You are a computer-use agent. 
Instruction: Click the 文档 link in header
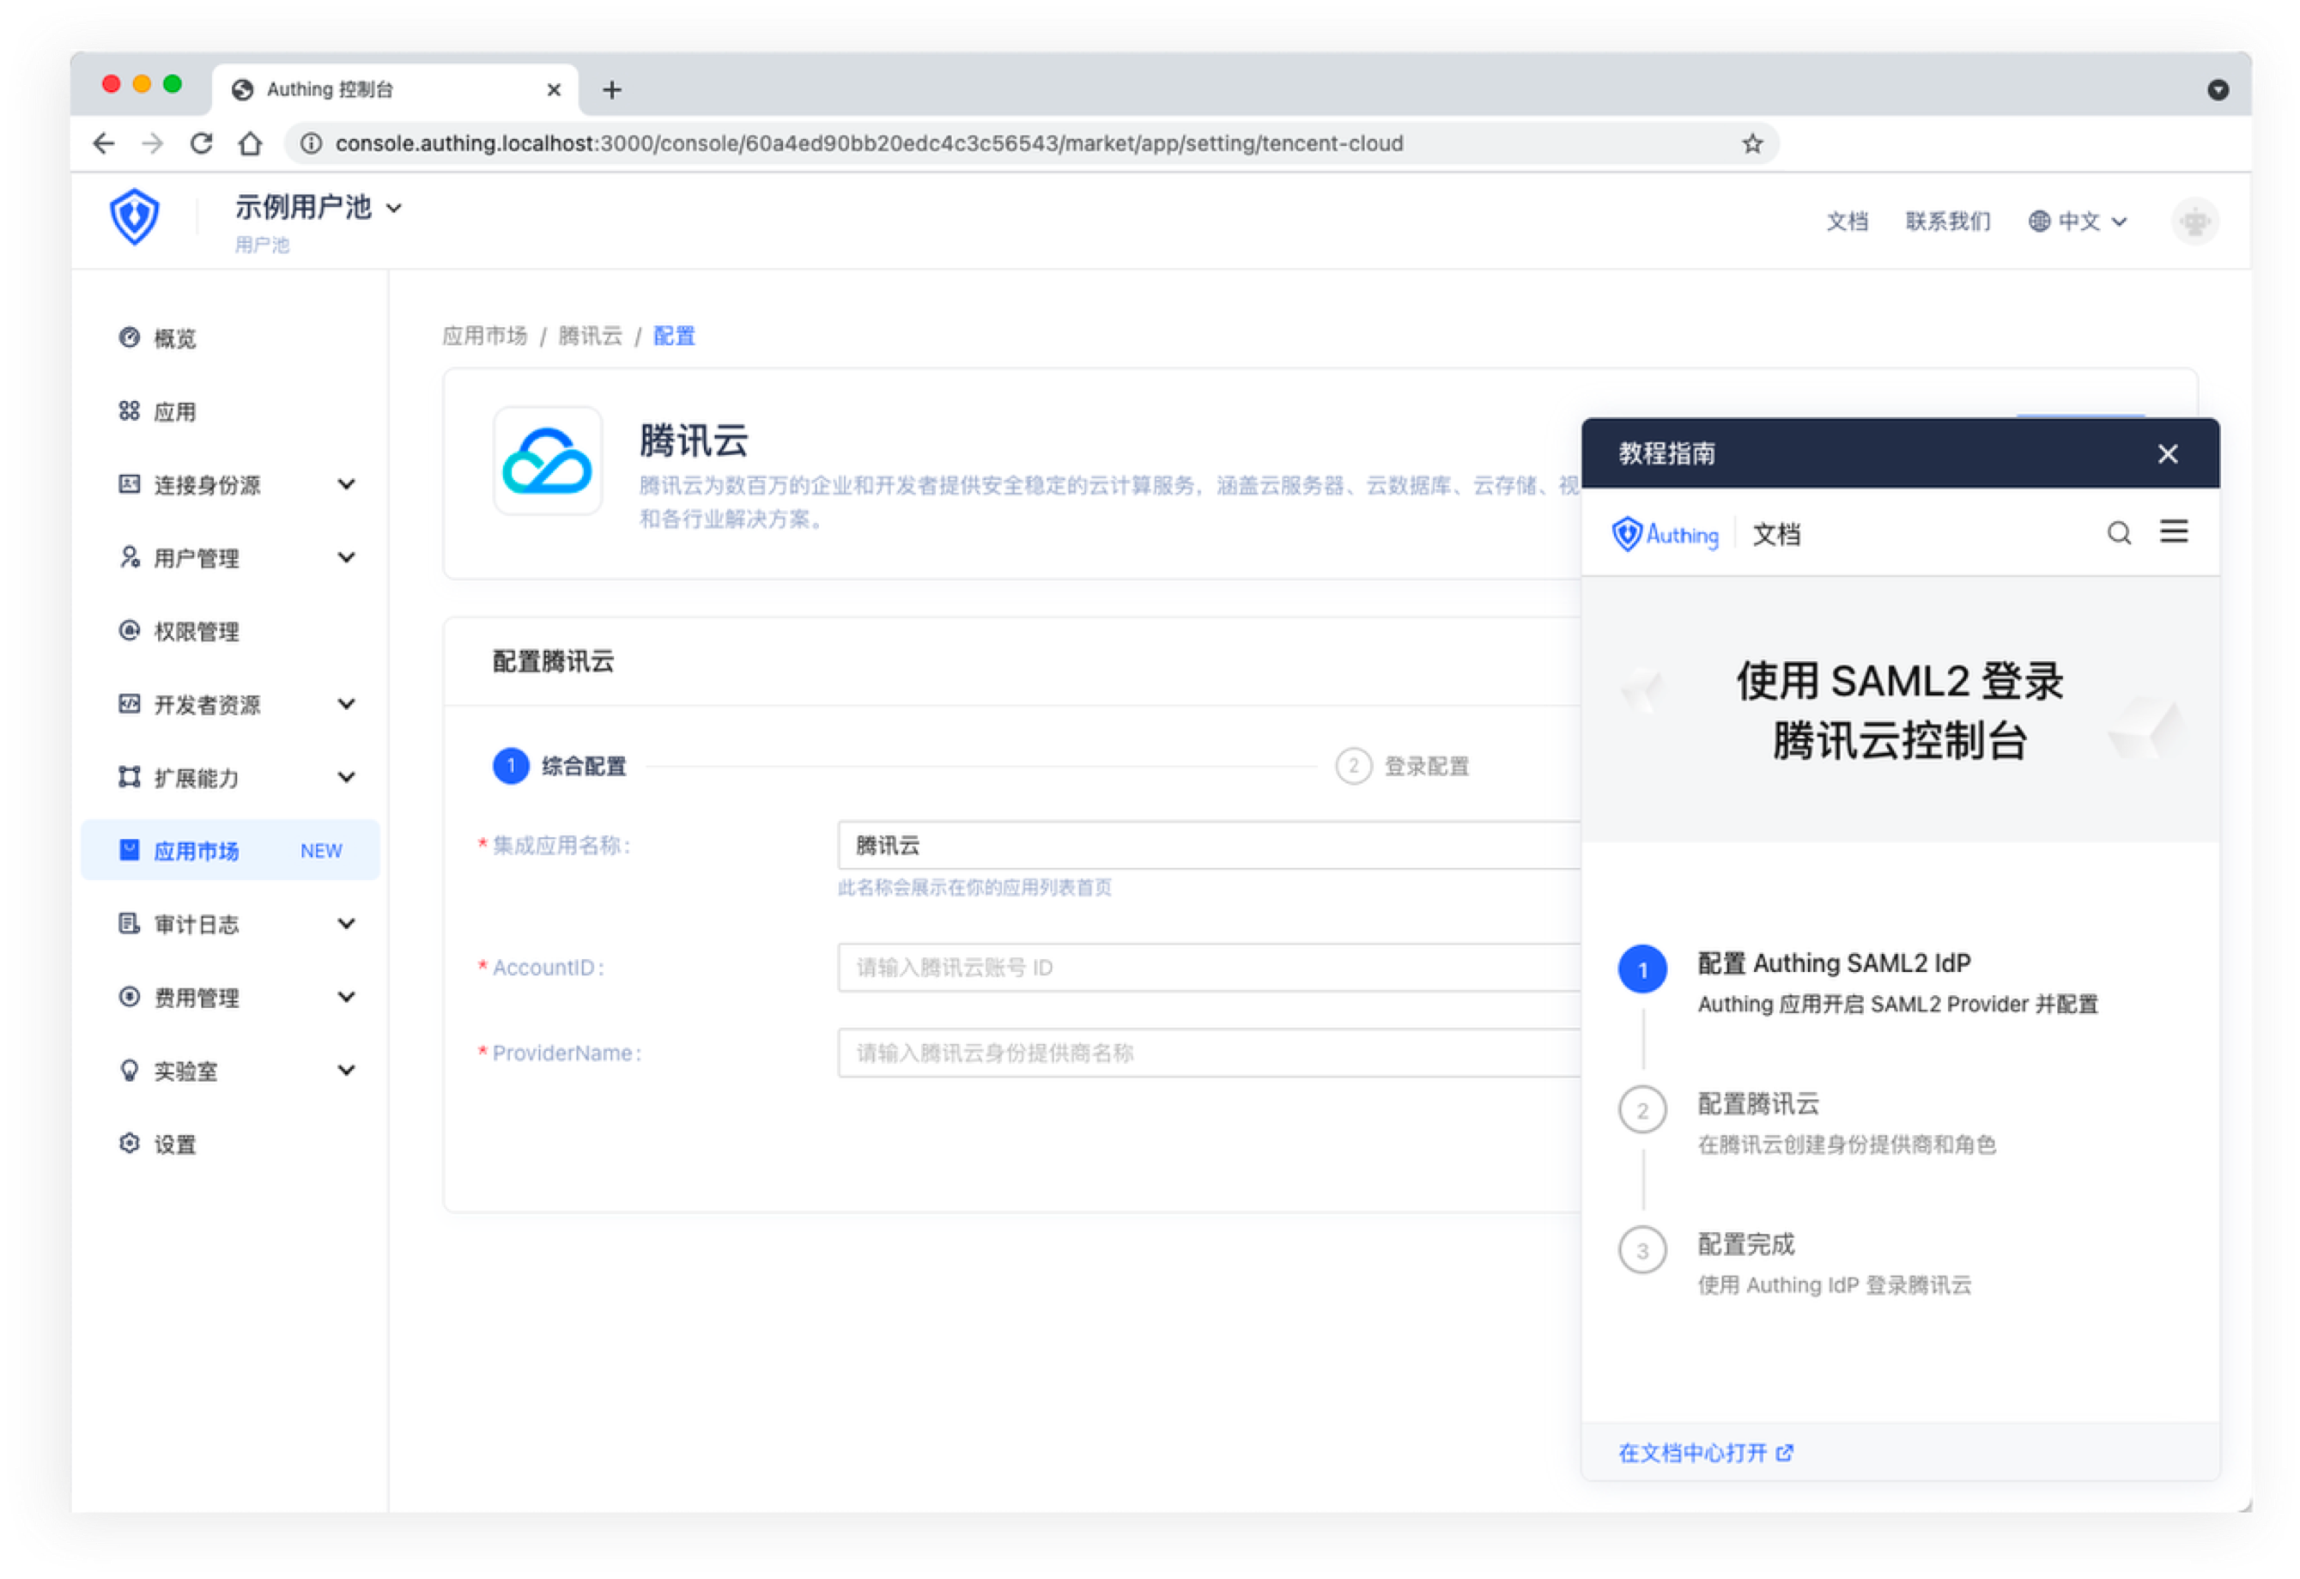(1847, 222)
